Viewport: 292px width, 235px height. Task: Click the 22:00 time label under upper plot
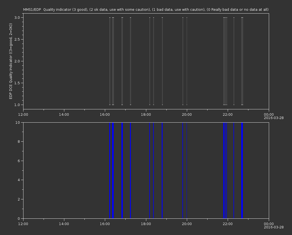pos(228,114)
